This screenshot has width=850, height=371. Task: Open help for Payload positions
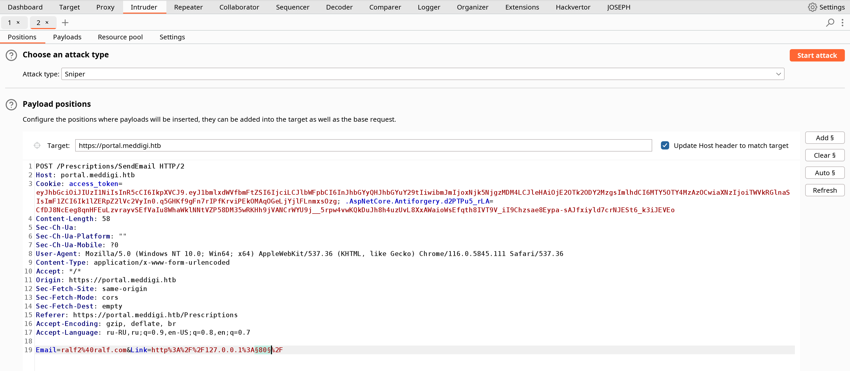coord(11,104)
